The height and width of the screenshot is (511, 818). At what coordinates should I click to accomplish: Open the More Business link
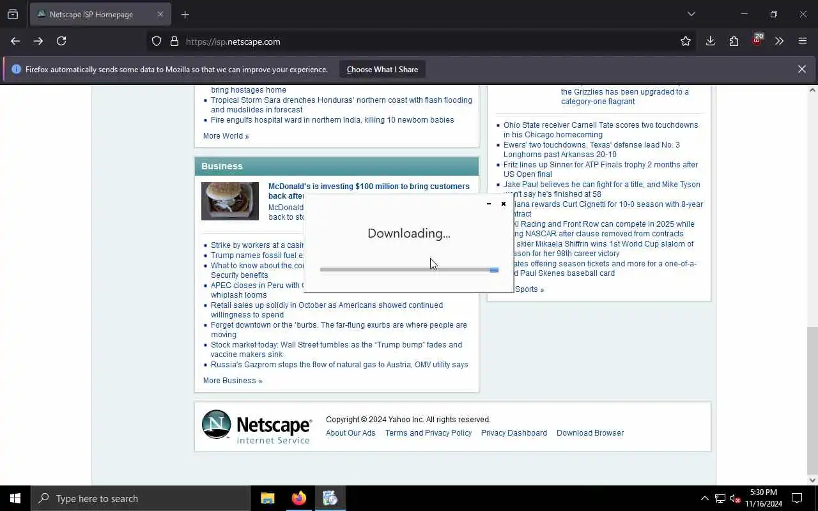(x=233, y=381)
